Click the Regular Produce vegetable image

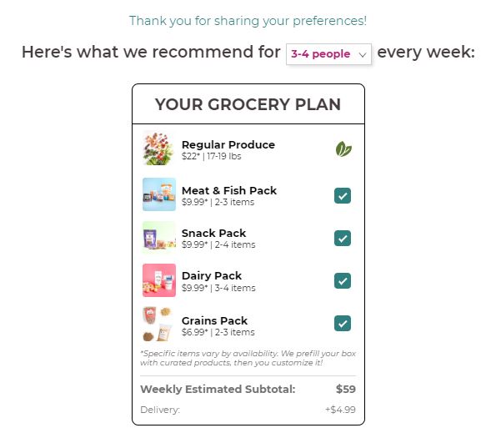click(x=158, y=148)
